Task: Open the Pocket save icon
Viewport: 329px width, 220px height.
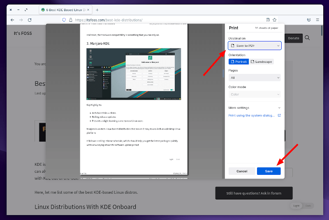Action: click(308, 20)
